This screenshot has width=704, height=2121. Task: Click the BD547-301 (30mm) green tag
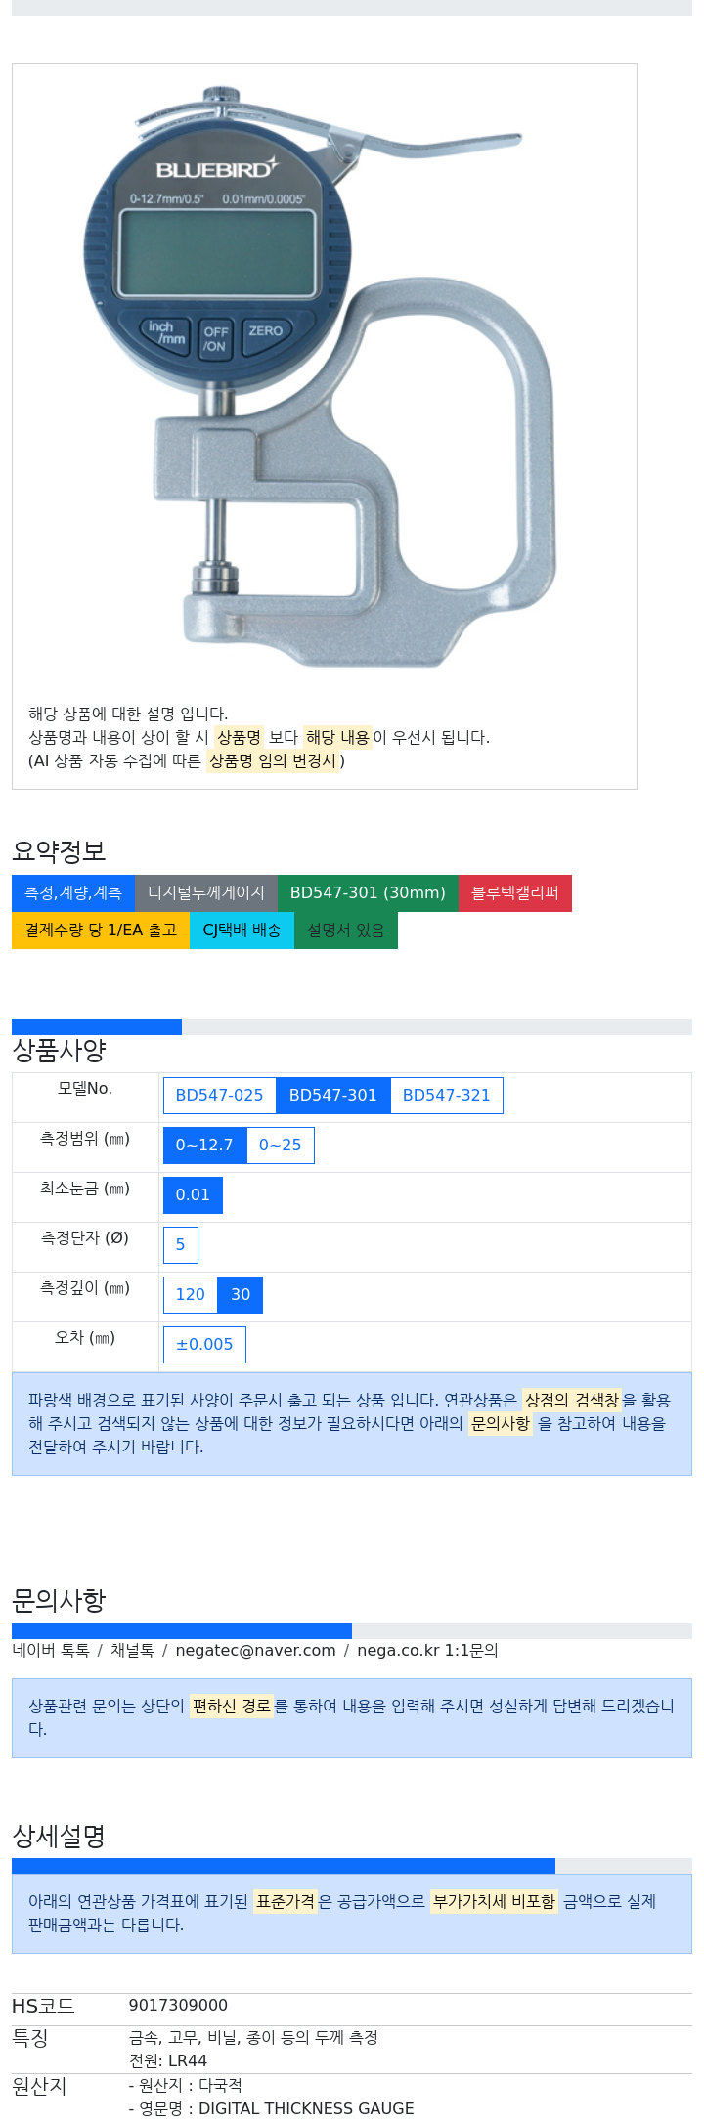(x=368, y=893)
